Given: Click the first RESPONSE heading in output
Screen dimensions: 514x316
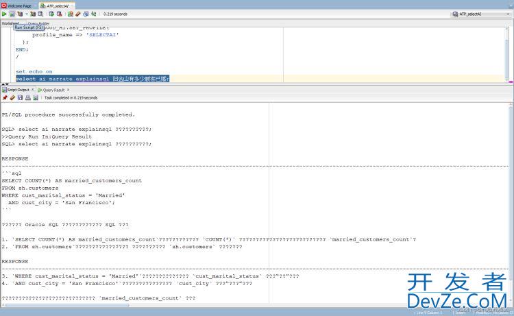Looking at the screenshot, I should point(15,158).
